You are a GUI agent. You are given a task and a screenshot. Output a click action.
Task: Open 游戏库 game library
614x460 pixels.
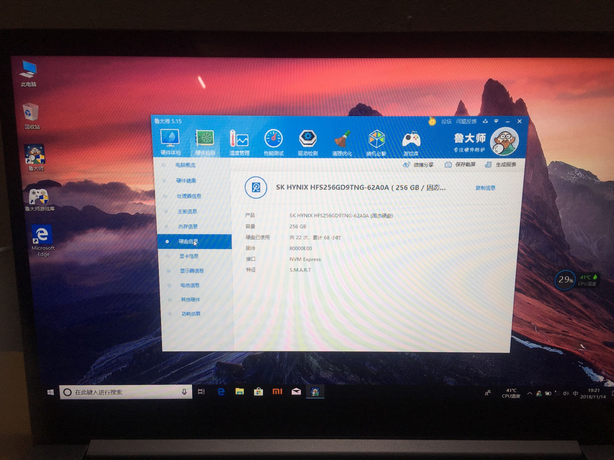pos(411,144)
